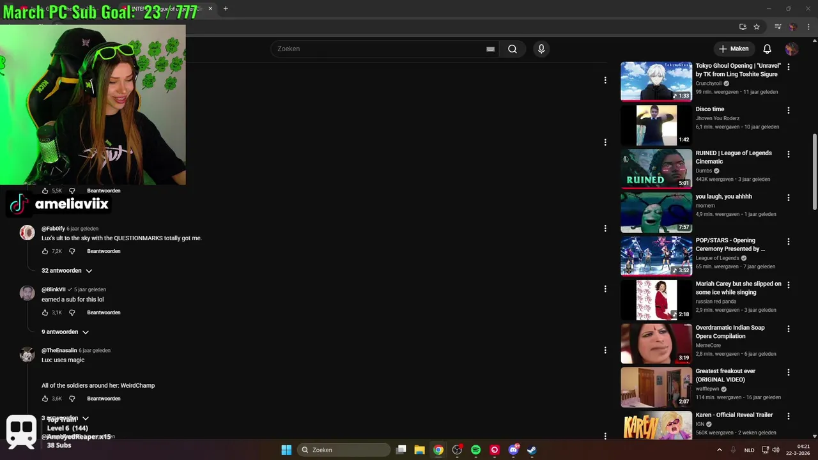Click the YouTube search magnifier button

[x=513, y=49]
